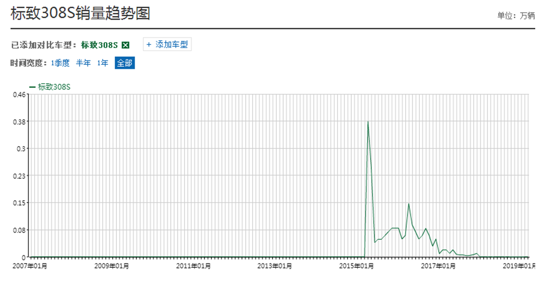Select the 全部 time range option
This screenshot has width=549, height=282.
(x=125, y=63)
